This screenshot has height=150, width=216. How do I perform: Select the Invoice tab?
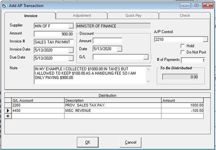30,16
